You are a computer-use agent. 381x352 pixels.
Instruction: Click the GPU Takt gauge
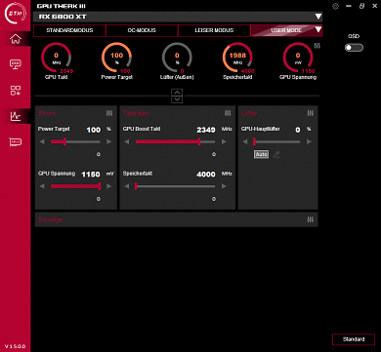point(56,58)
